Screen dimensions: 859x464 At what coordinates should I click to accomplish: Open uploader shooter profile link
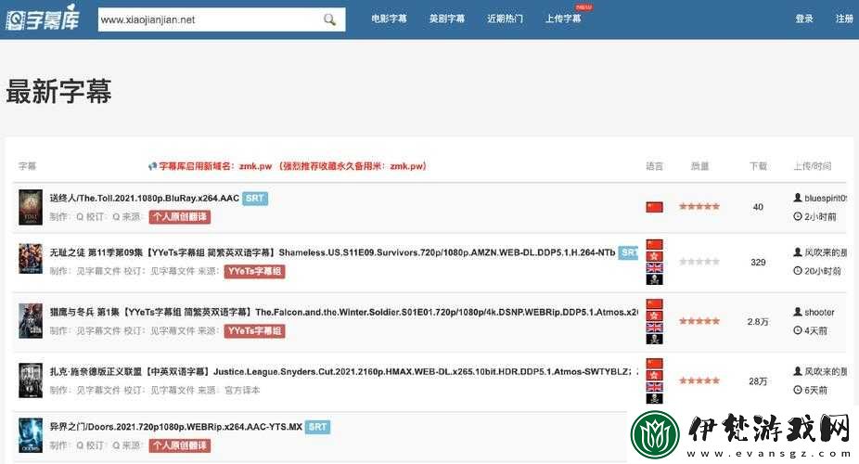point(819,312)
